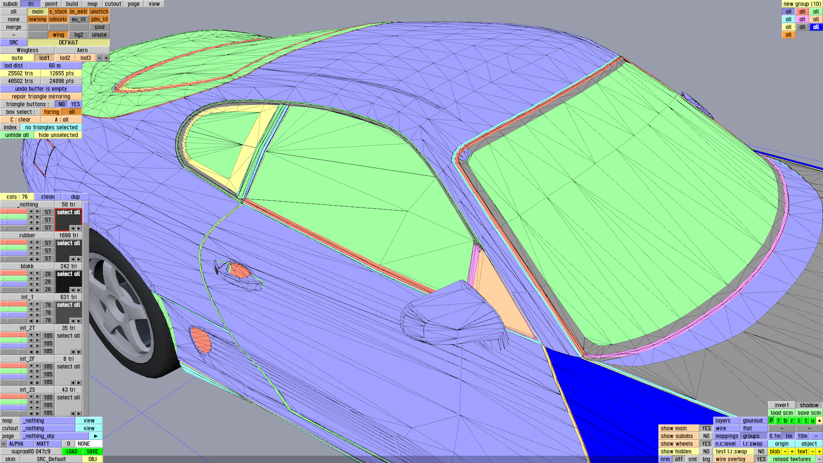Open the skin SRC_Default selector

(51, 459)
